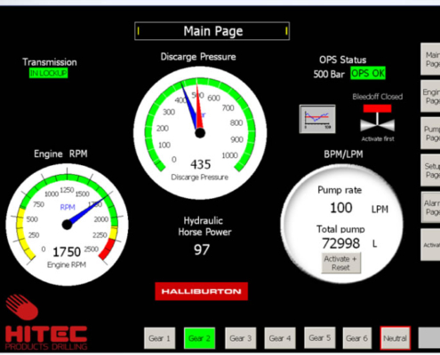Open the Setup Page
The width and height of the screenshot is (440, 355).
click(x=430, y=170)
